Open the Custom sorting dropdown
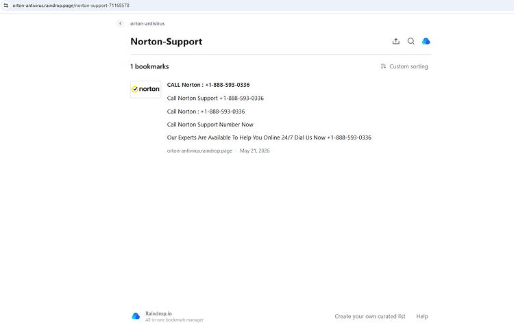The height and width of the screenshot is (325, 514). click(x=404, y=66)
